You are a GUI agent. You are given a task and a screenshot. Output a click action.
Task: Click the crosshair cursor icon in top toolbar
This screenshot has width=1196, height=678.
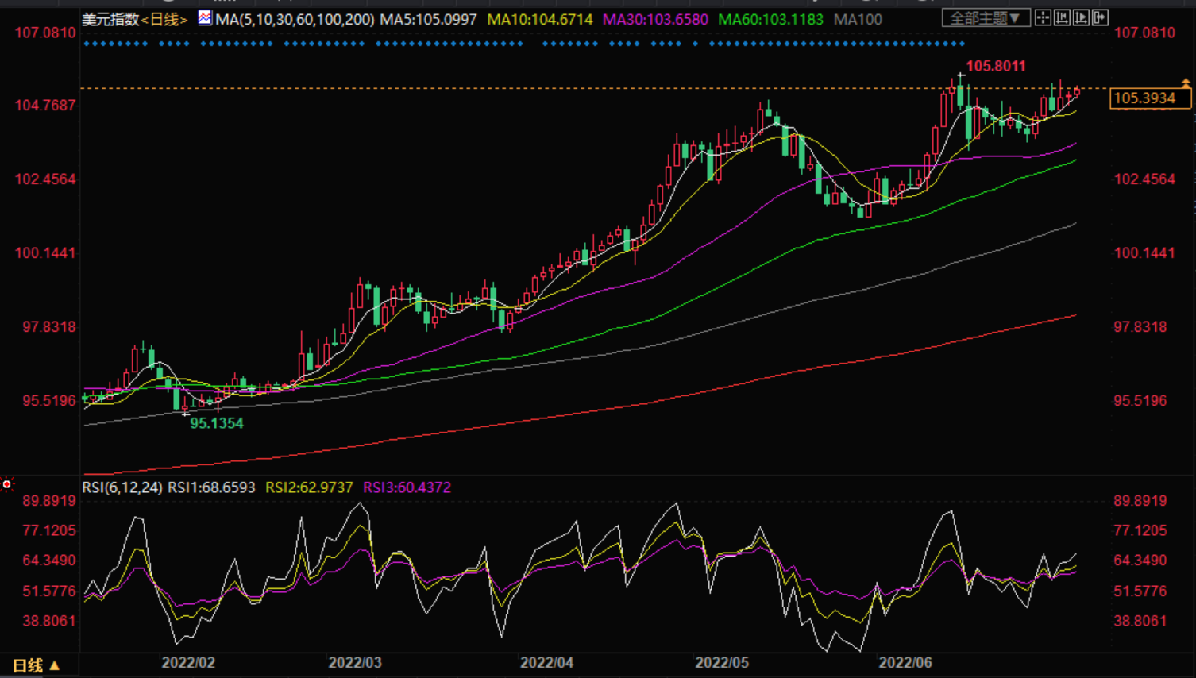1043,17
